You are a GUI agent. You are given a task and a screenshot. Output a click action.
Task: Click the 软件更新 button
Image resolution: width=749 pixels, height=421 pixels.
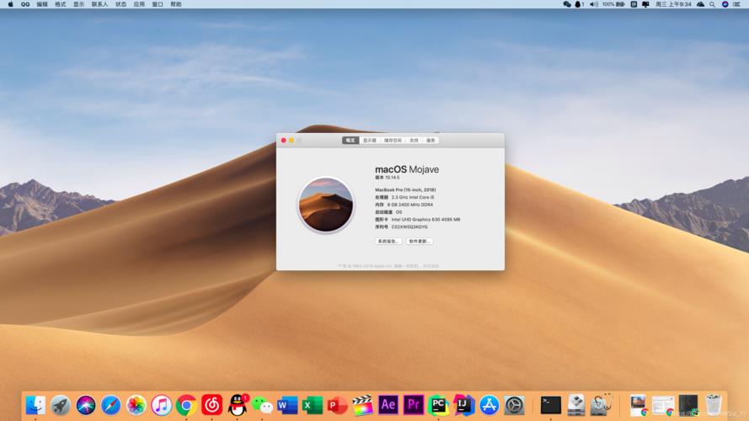420,241
